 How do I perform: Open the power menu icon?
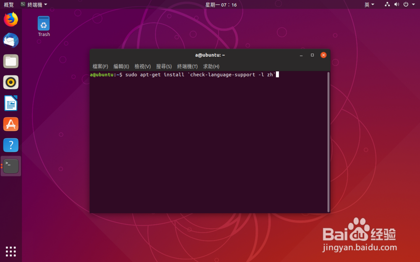tap(406, 4)
